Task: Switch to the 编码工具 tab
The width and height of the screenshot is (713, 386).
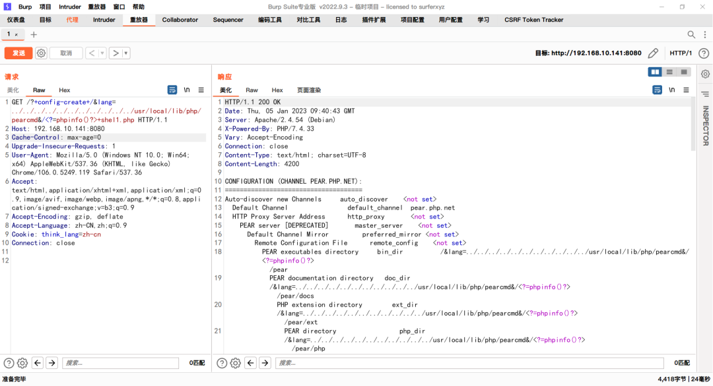Action: click(x=269, y=20)
